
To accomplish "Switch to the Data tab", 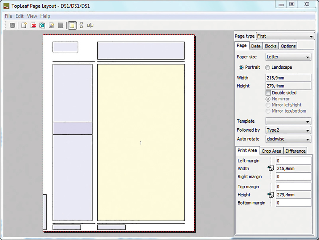I will coord(256,46).
